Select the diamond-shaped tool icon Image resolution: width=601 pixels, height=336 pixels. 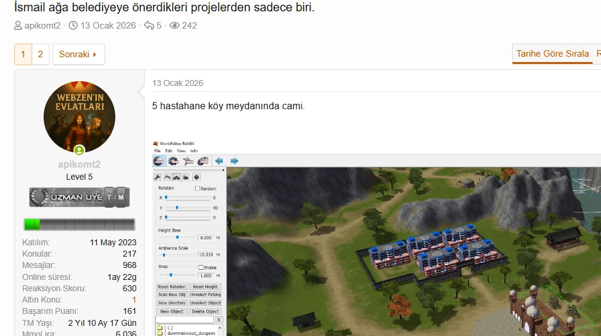[x=196, y=177]
